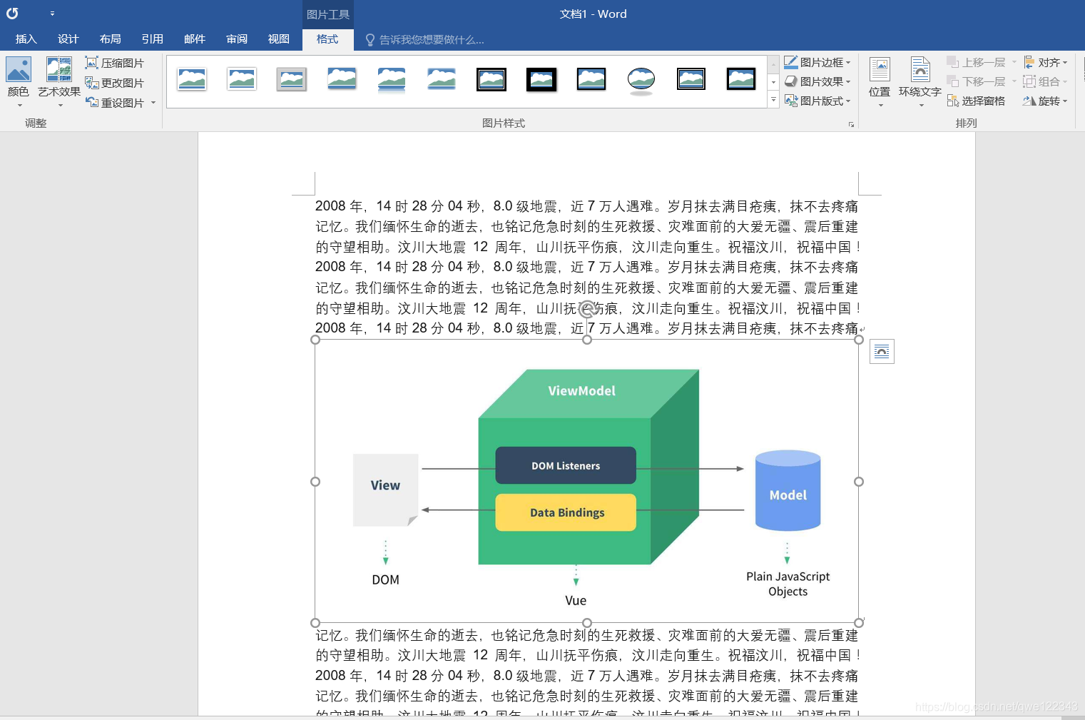Click 下移一层 send backward
Image resolution: width=1085 pixels, height=720 pixels.
coord(977,81)
